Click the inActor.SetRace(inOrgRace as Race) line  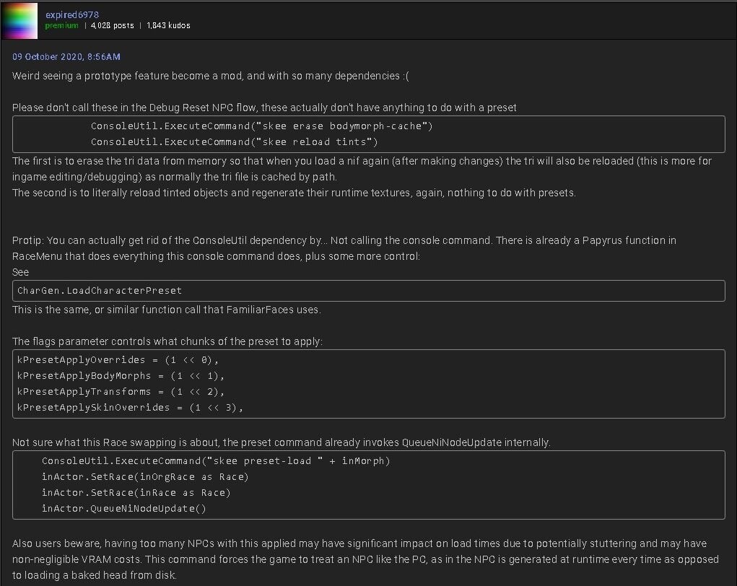(145, 477)
